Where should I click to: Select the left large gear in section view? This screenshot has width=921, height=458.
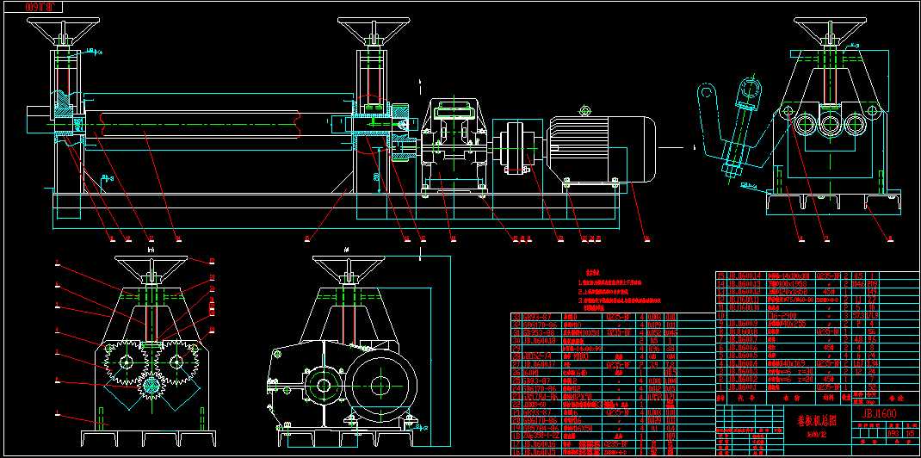[x=125, y=362]
